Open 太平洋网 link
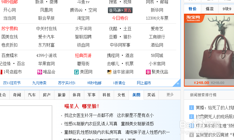 83,29
